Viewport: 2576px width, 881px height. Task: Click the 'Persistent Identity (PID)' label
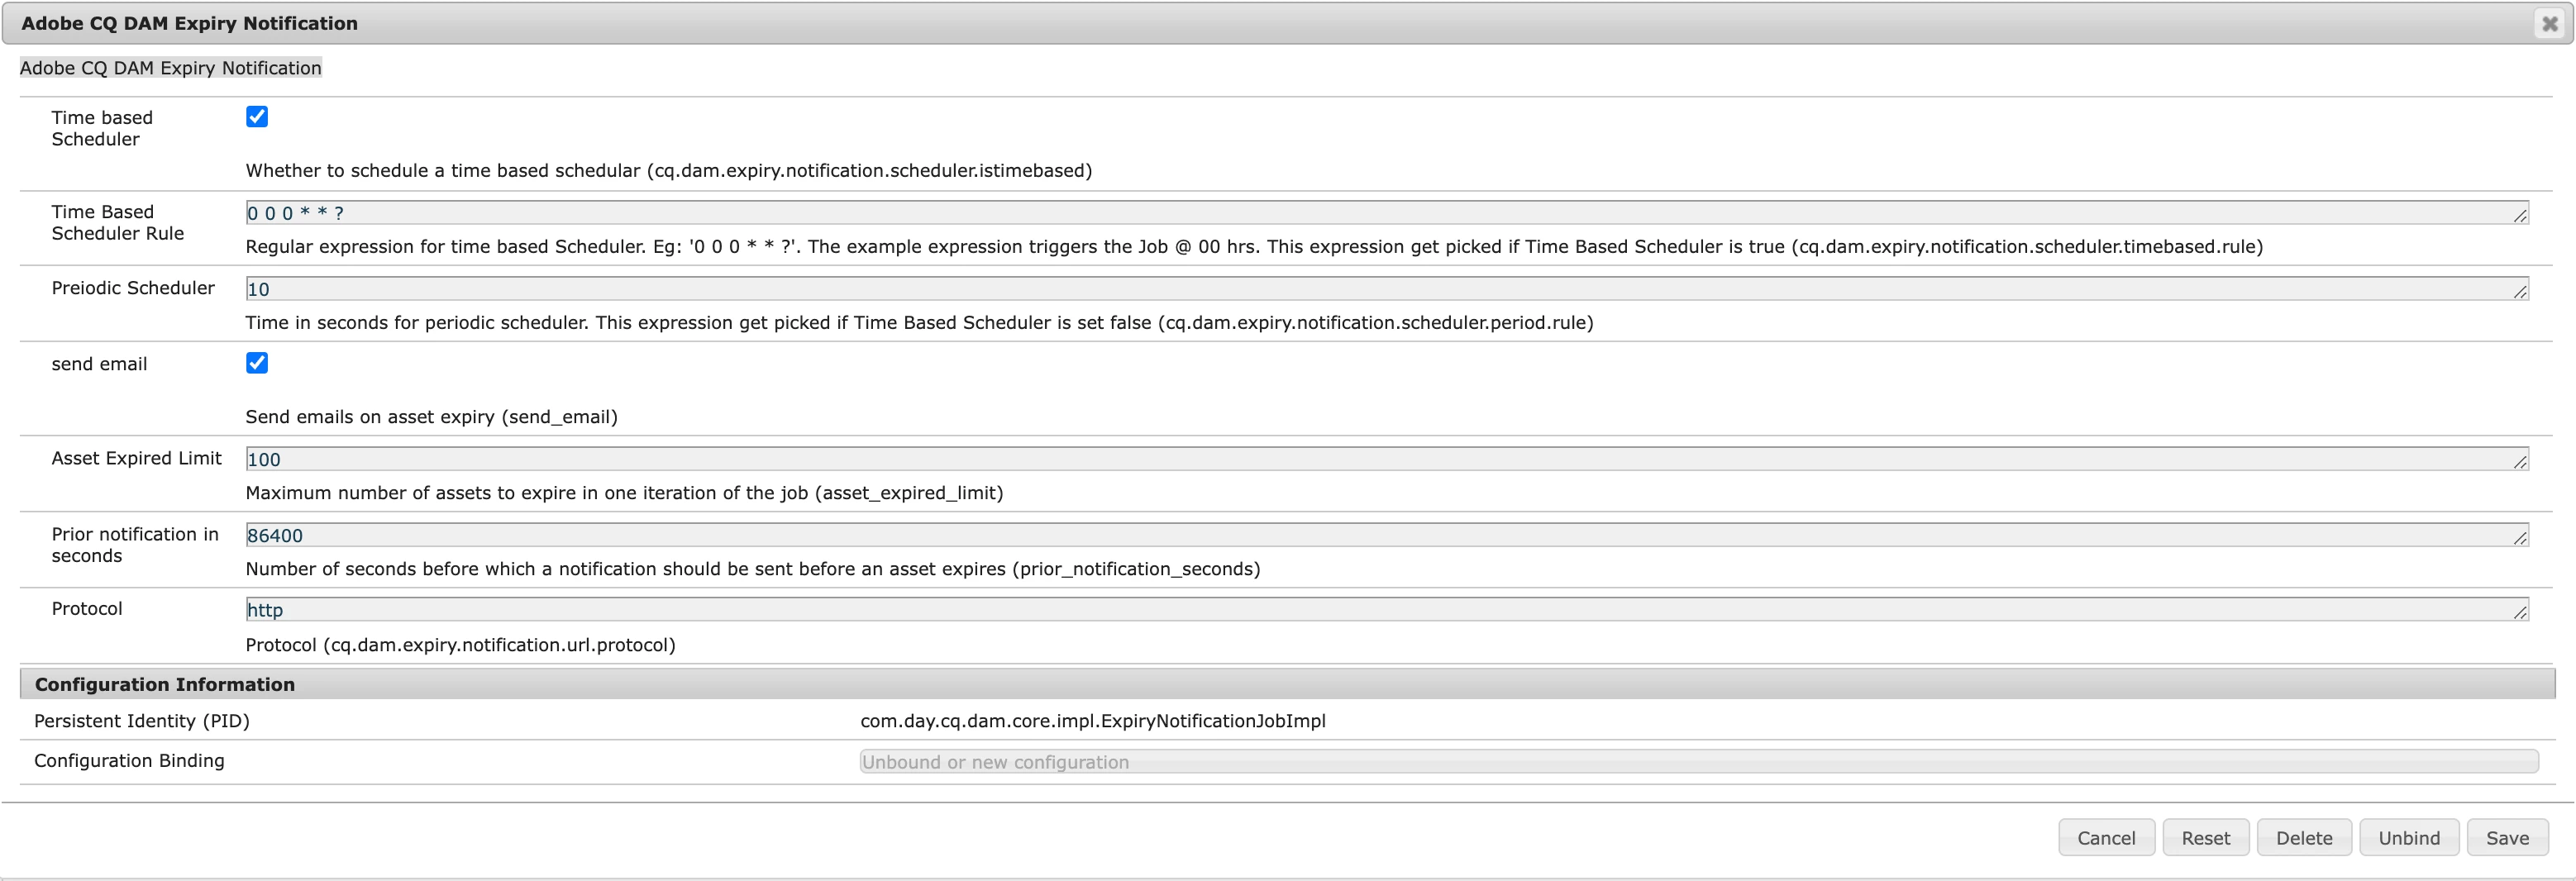tap(142, 721)
